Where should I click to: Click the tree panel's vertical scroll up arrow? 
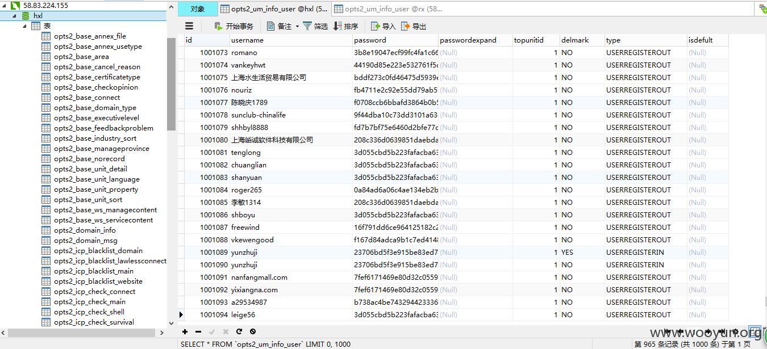tap(171, 6)
